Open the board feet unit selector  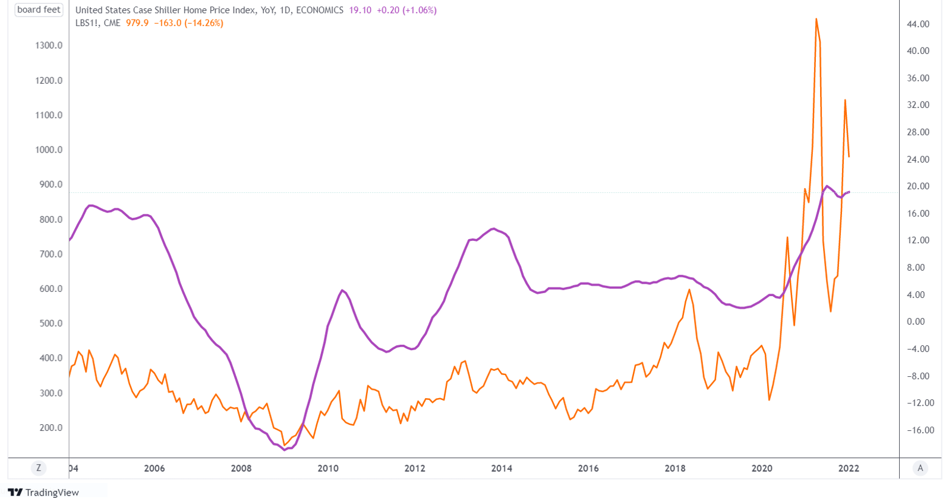(x=39, y=9)
